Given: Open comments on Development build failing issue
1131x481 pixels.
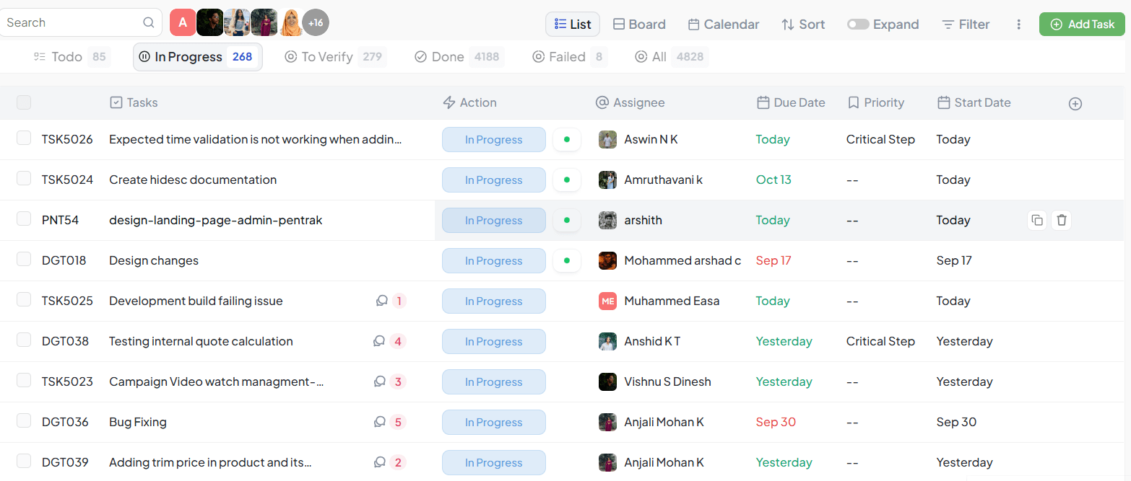Looking at the screenshot, I should click(x=382, y=301).
